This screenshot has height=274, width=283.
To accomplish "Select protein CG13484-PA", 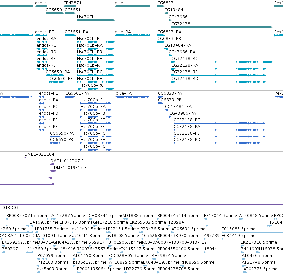I will coord(178,107).
